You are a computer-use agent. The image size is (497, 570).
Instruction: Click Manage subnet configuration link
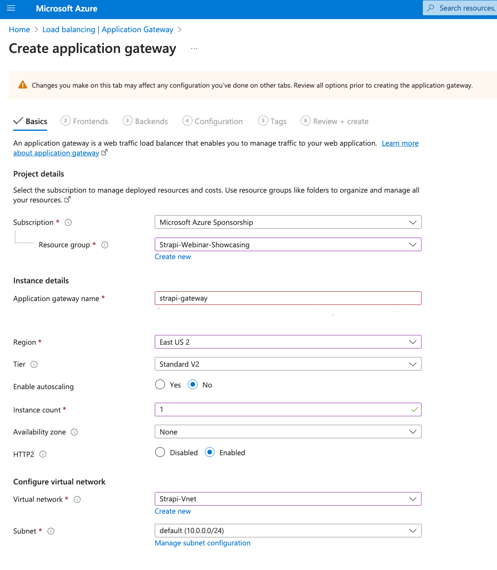202,543
